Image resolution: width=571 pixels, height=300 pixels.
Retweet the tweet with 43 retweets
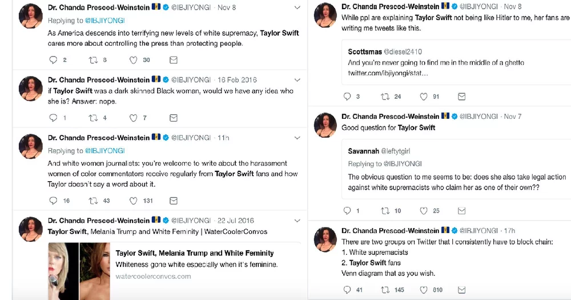(93, 201)
